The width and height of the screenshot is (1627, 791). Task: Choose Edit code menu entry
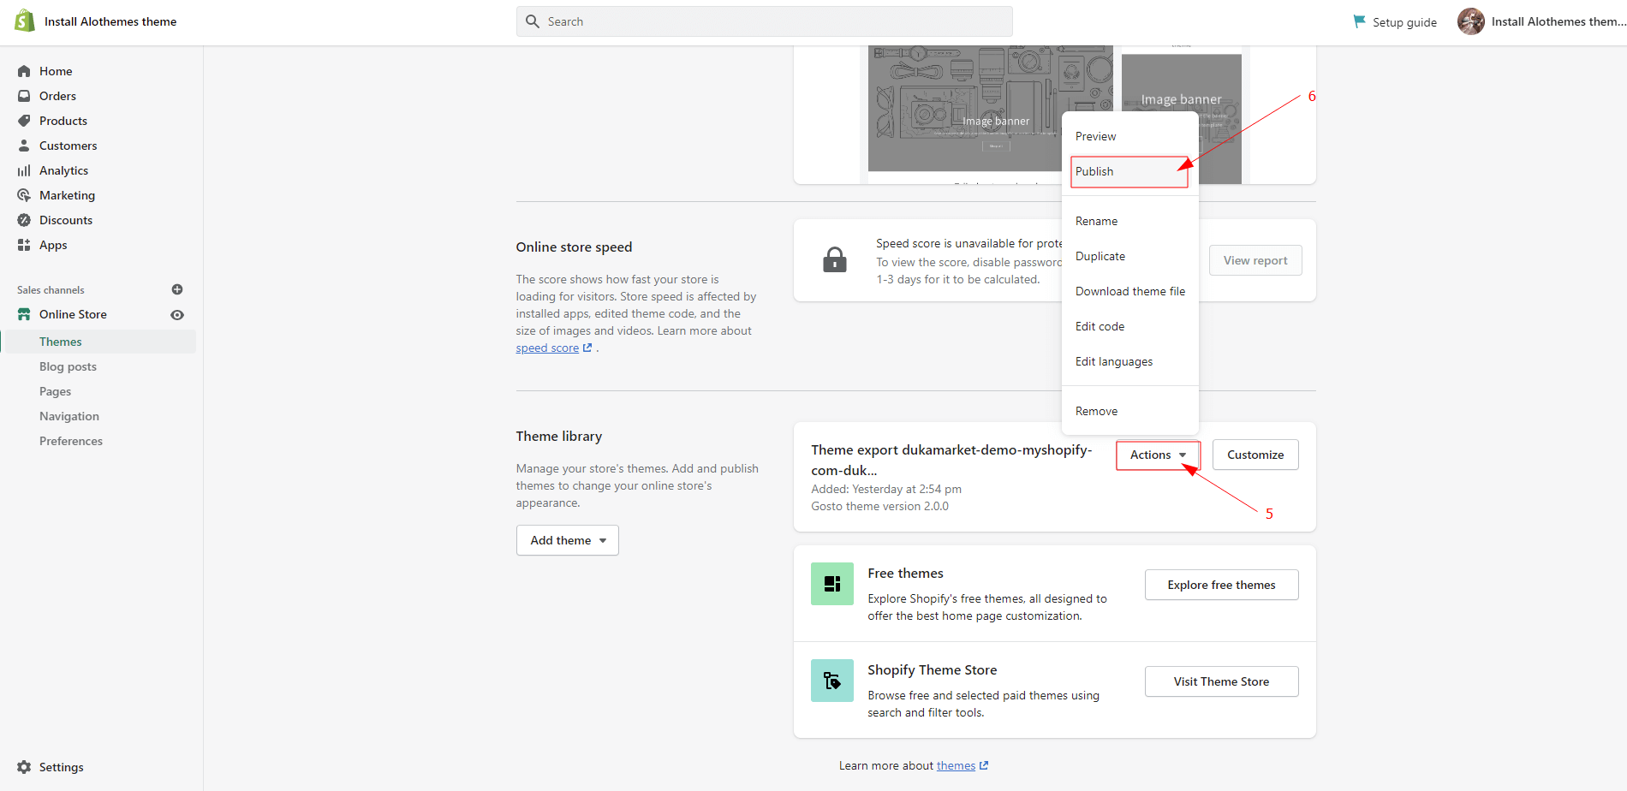1100,326
